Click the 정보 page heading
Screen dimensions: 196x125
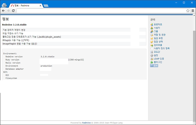pyautogui.click(x=5, y=19)
